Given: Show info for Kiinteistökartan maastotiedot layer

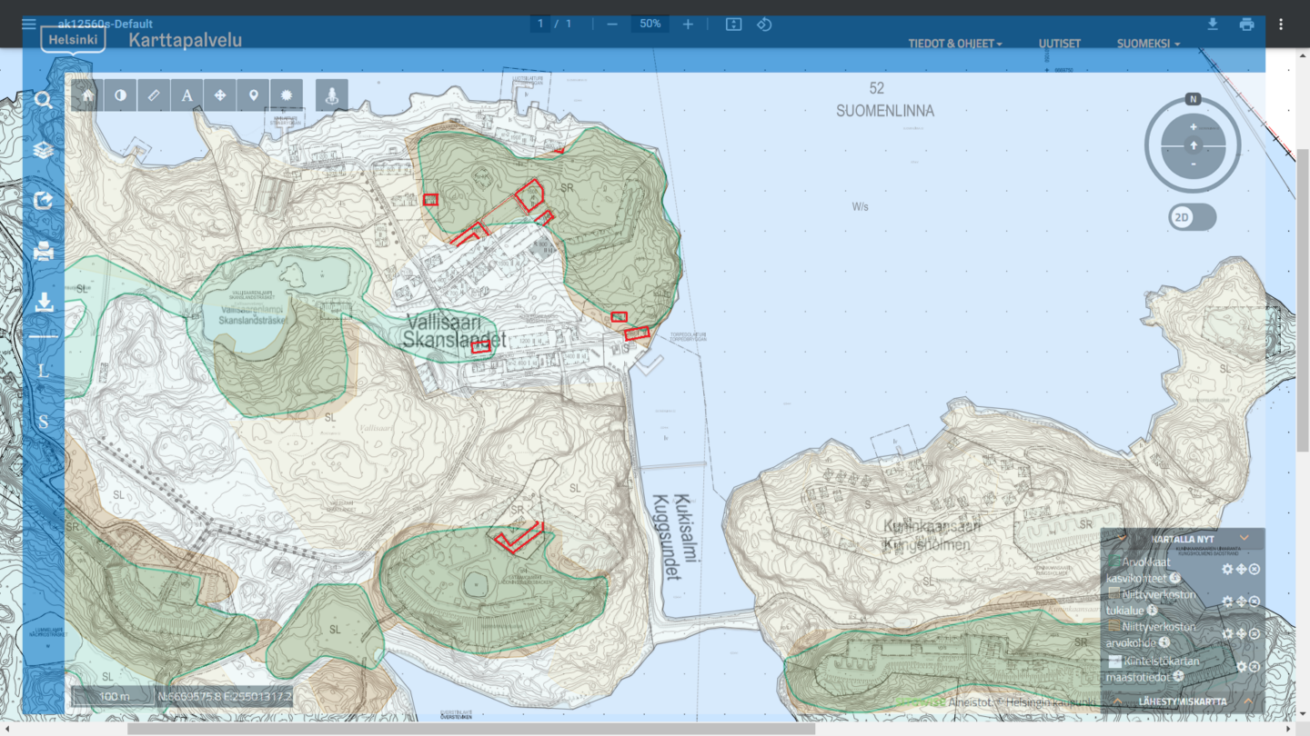Looking at the screenshot, I should coord(1178,676).
